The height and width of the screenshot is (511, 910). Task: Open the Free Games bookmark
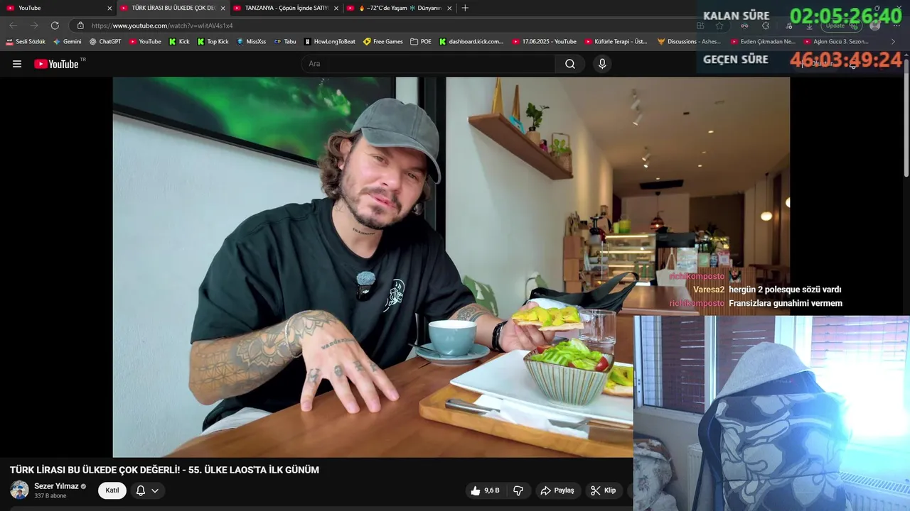(x=382, y=42)
